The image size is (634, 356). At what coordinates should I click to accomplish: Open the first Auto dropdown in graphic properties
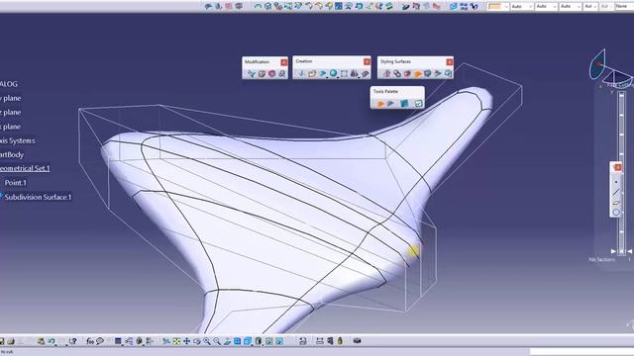pos(522,7)
